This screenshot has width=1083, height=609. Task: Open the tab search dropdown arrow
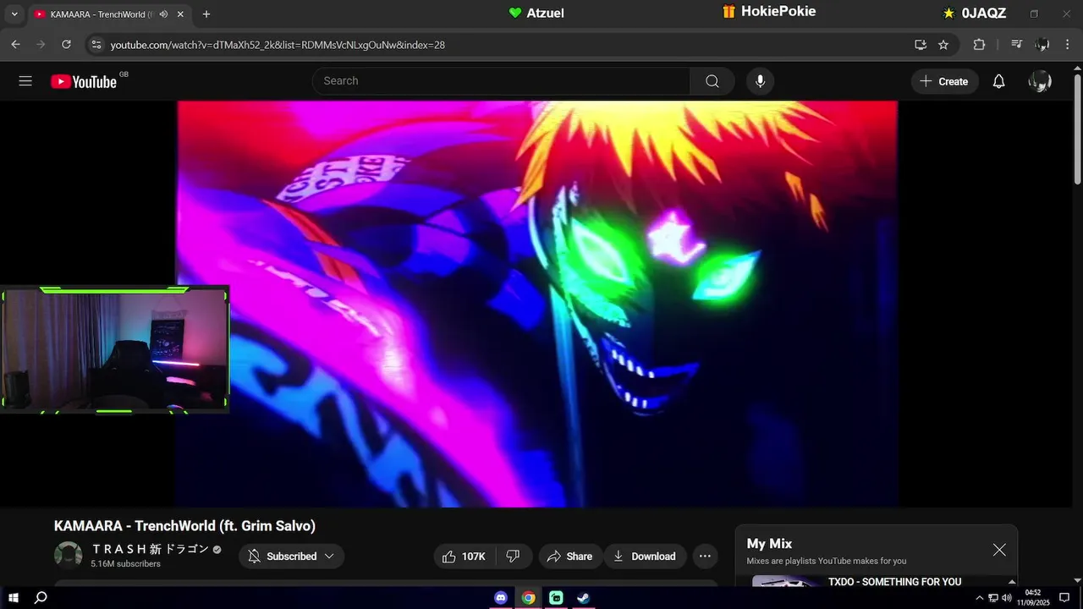coord(14,14)
